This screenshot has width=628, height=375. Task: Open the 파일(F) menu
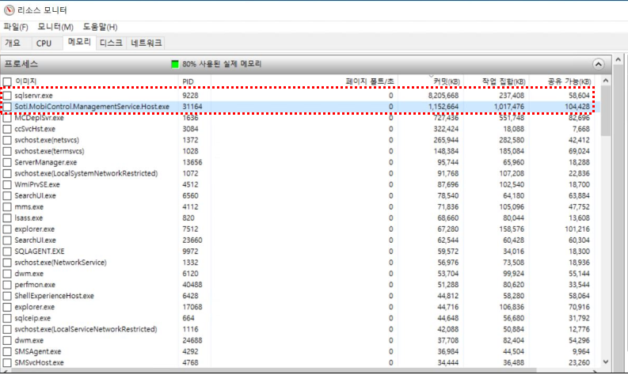pyautogui.click(x=16, y=27)
